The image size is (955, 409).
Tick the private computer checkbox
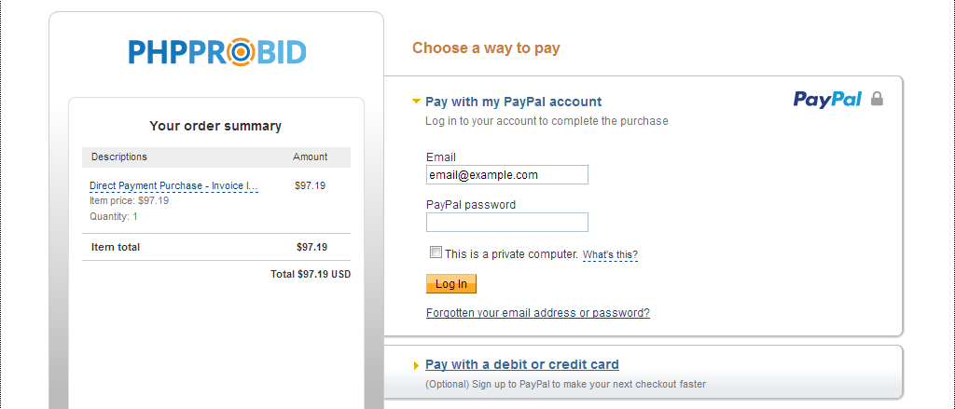(x=436, y=252)
